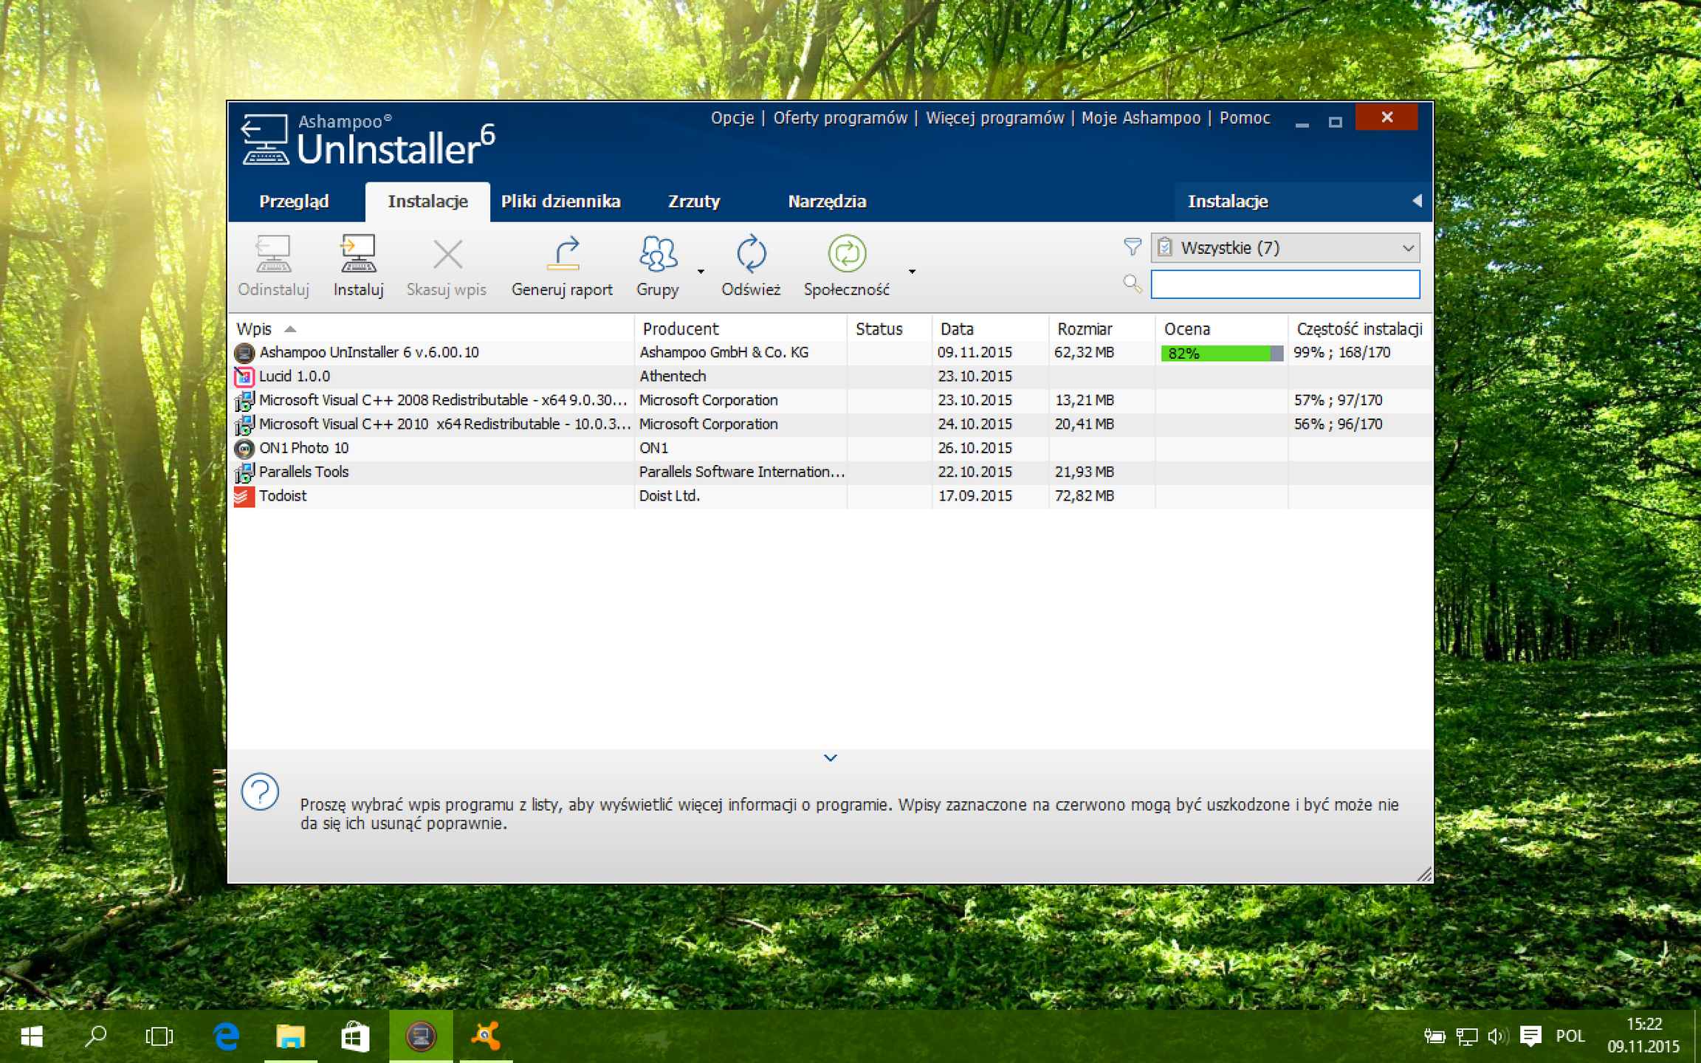Launch Microsoft Edge from the taskbar
Image resolution: width=1701 pixels, height=1063 pixels.
(226, 1036)
